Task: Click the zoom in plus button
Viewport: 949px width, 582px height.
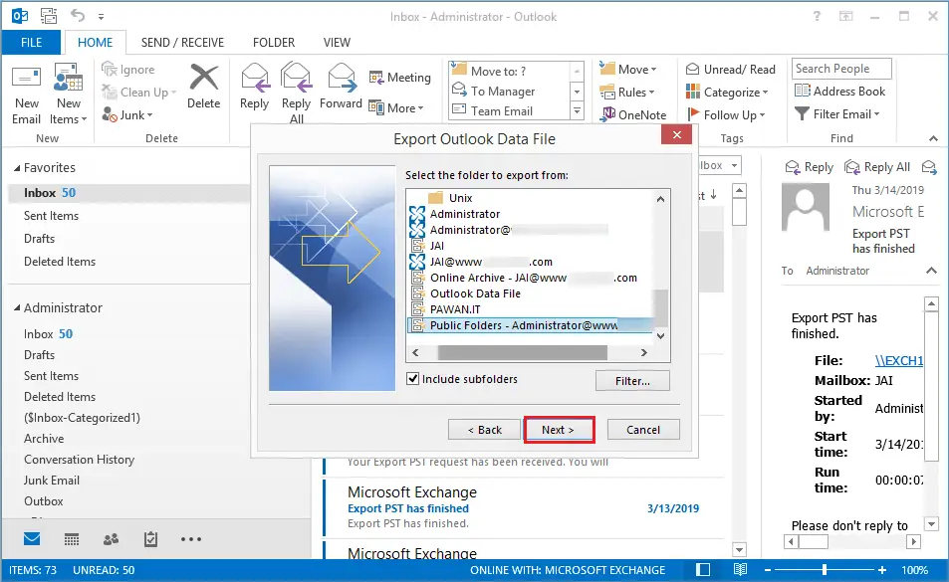Action: [882, 569]
